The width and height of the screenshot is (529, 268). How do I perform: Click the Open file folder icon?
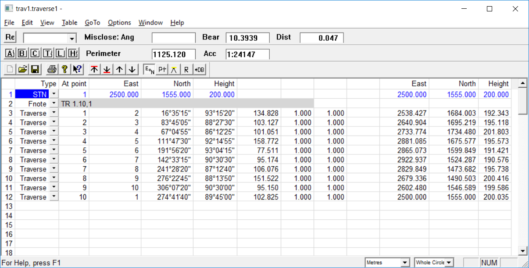23,69
